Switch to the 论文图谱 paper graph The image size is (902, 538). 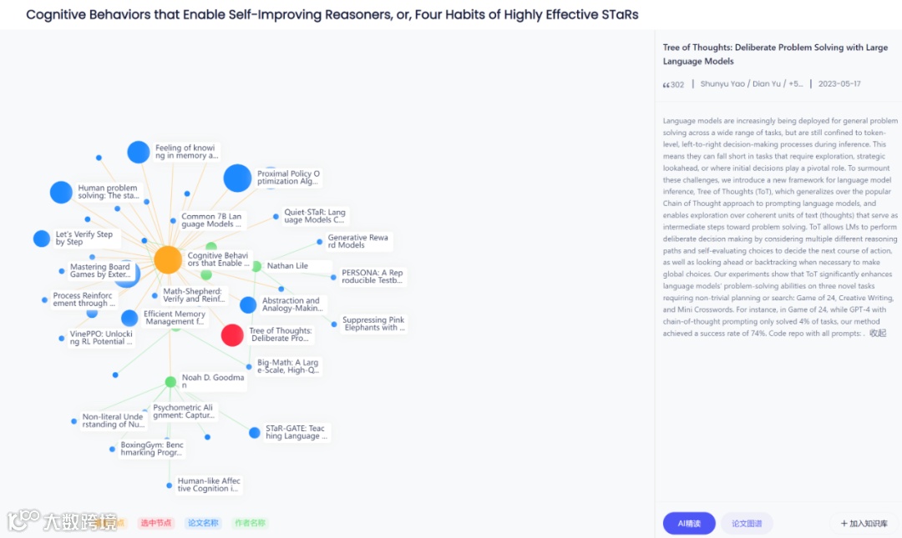[x=747, y=523]
